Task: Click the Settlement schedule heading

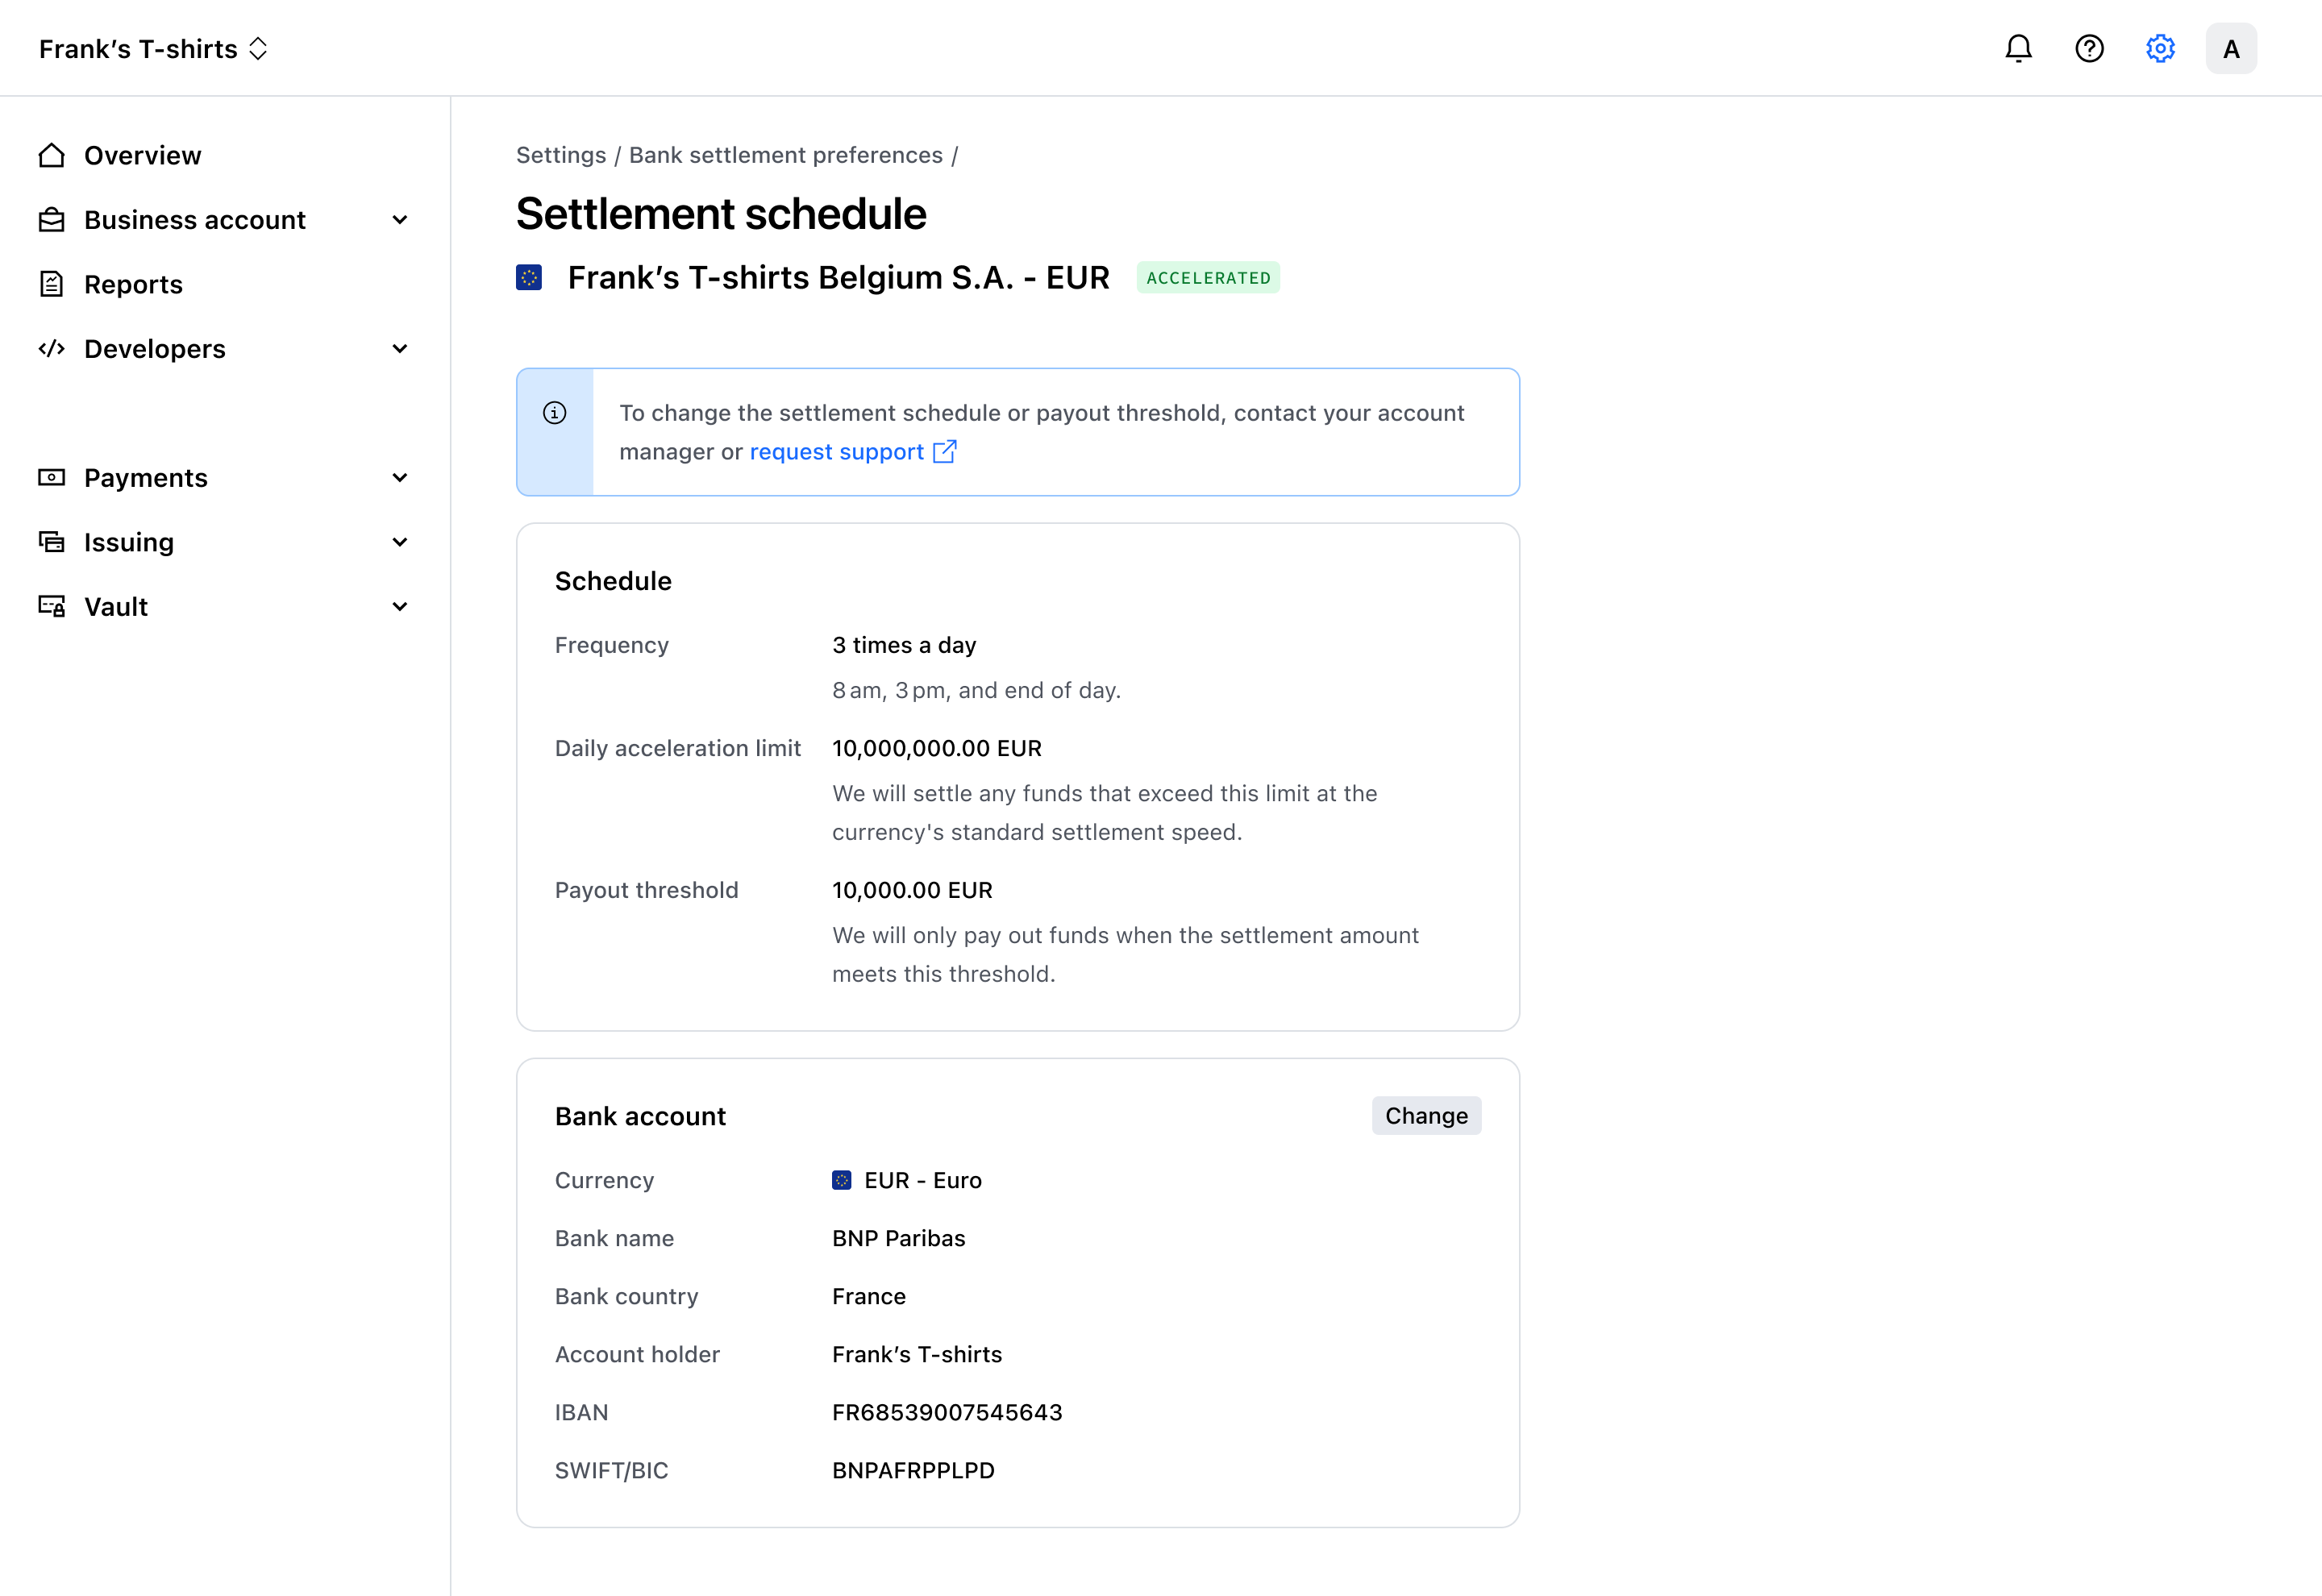Action: (x=721, y=214)
